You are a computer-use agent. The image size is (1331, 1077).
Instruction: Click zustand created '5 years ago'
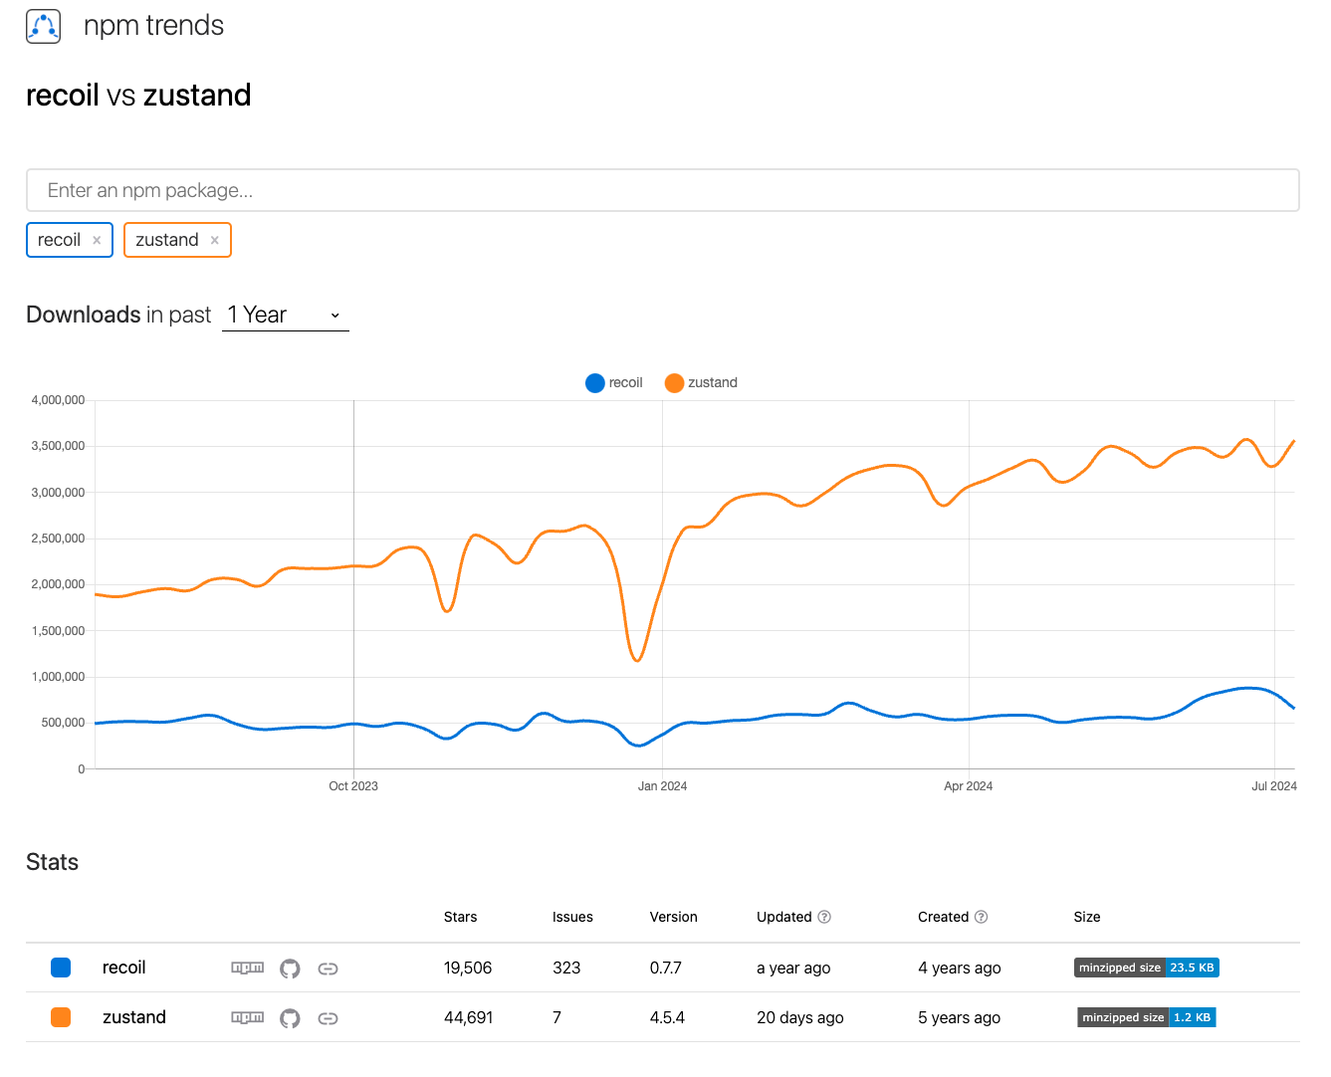coord(960,1017)
